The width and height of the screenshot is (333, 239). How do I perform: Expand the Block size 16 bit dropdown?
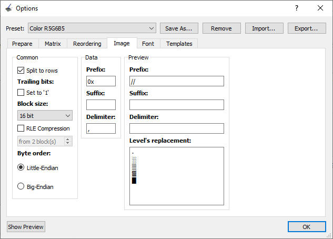pyautogui.click(x=45, y=115)
